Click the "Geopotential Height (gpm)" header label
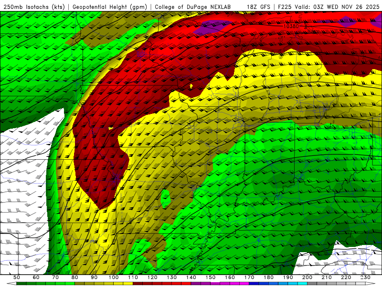Viewport: 382px width, 286px height. pyautogui.click(x=110, y=7)
